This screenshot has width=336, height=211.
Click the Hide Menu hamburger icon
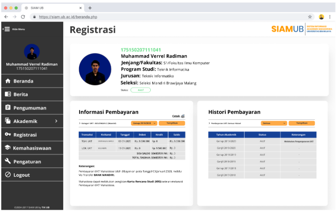click(x=7, y=29)
